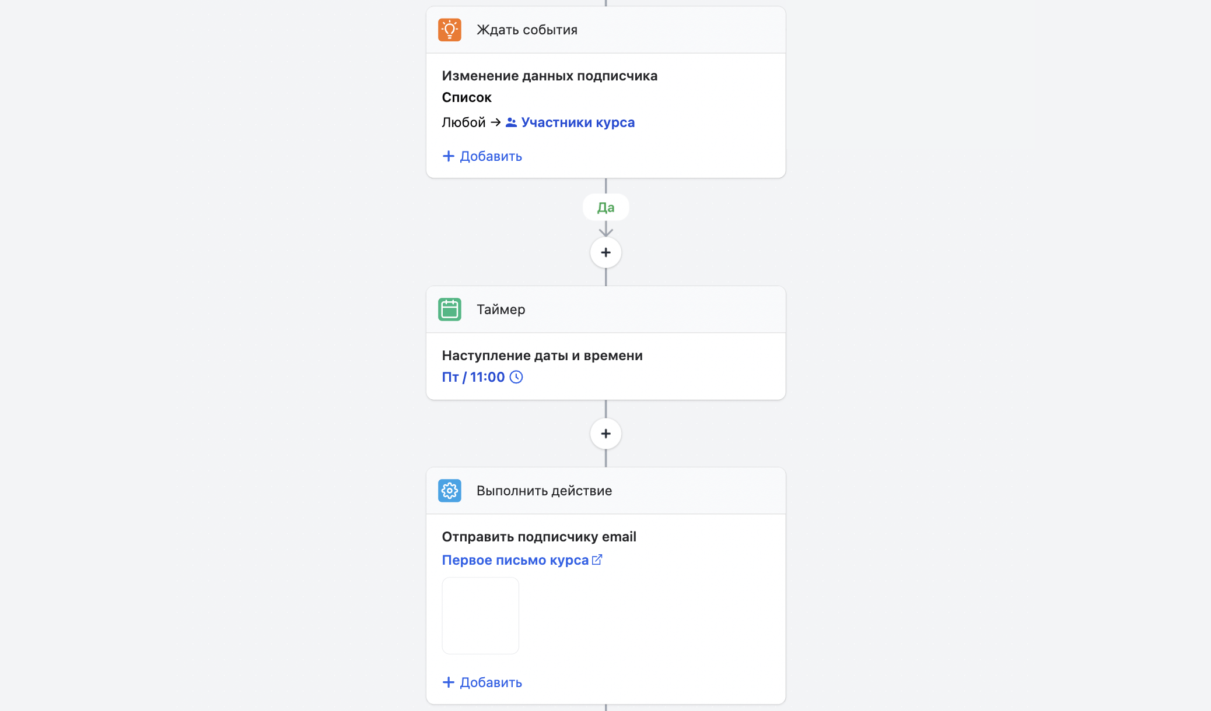Image resolution: width=1211 pixels, height=711 pixels.
Task: Select the Выполнить действие block header
Action: pos(605,491)
